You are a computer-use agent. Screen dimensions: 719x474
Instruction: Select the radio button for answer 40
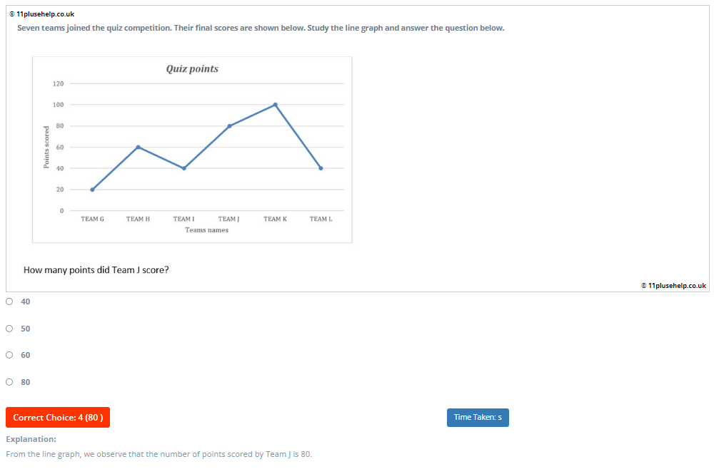click(x=9, y=302)
